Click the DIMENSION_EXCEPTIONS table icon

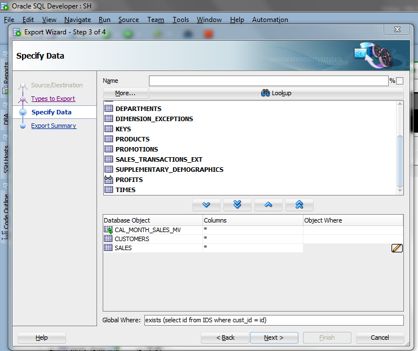(108, 118)
